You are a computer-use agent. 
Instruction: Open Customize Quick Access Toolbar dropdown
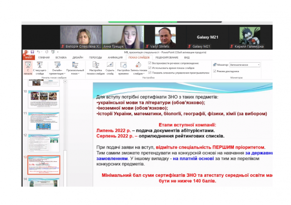(x=58, y=52)
